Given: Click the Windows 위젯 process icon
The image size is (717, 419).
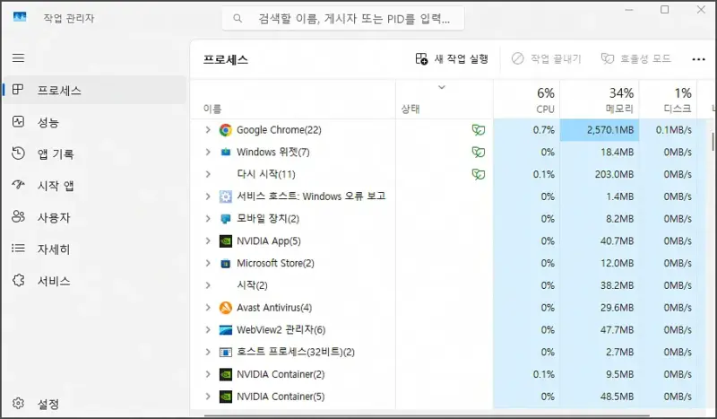Looking at the screenshot, I should point(226,152).
